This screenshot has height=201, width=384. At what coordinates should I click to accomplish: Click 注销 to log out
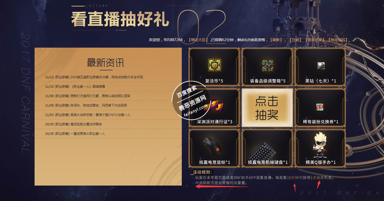(x=295, y=40)
